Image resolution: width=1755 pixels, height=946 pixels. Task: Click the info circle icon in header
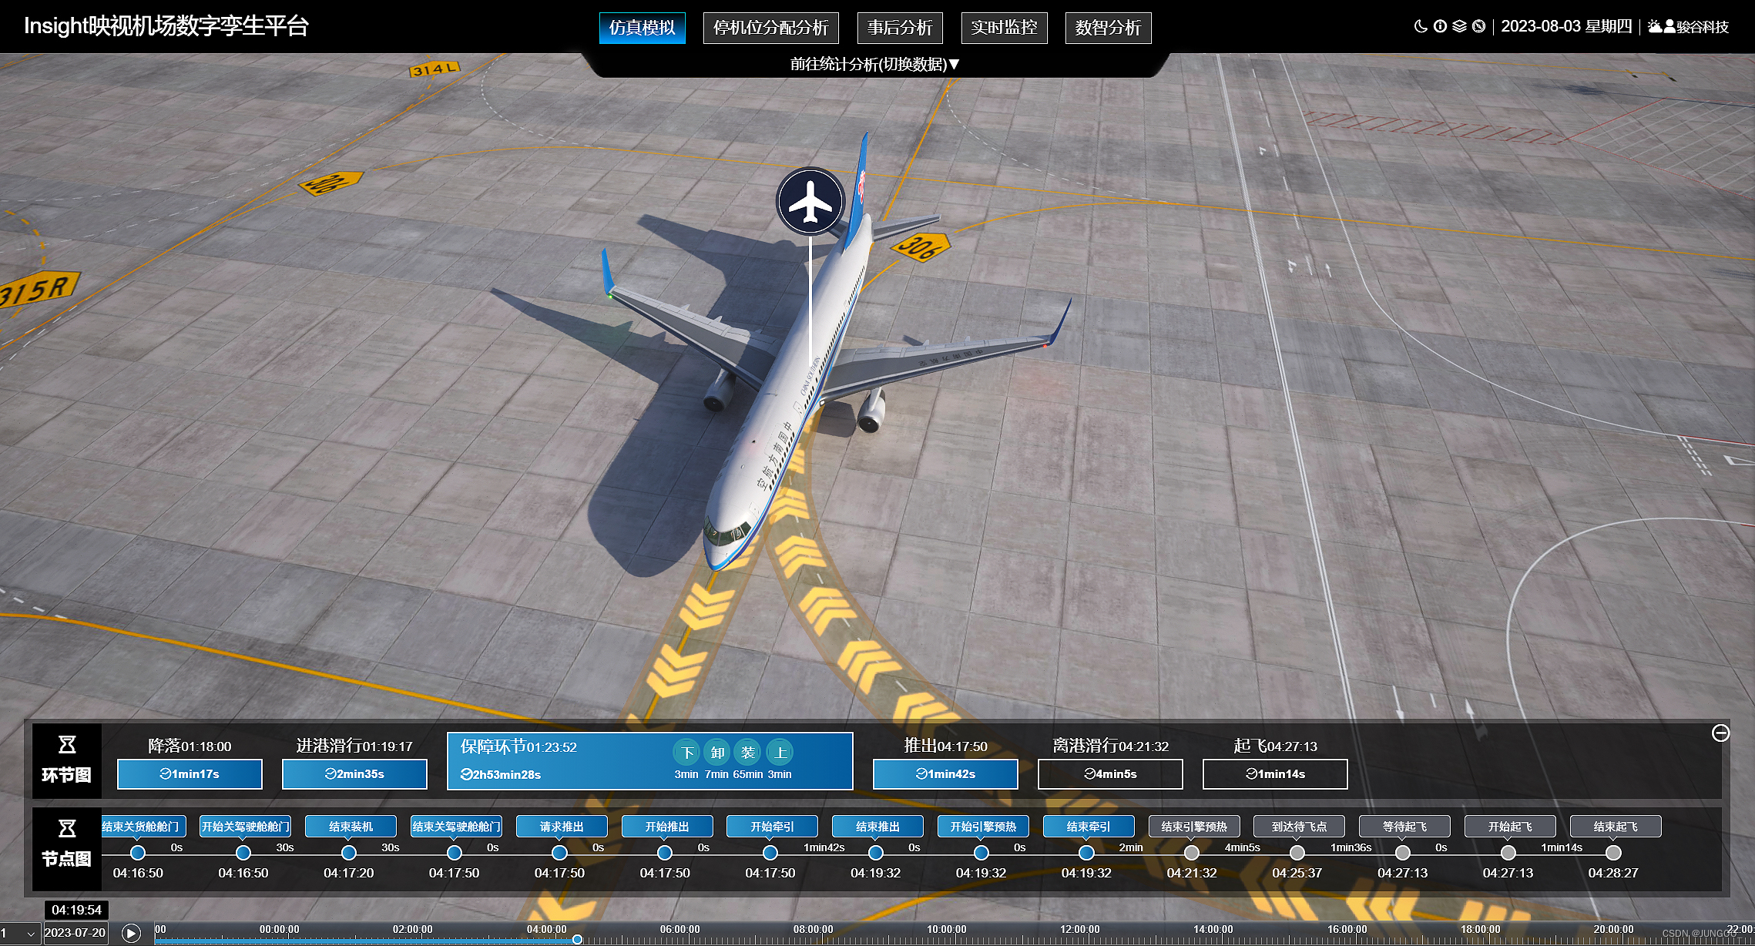[1440, 26]
